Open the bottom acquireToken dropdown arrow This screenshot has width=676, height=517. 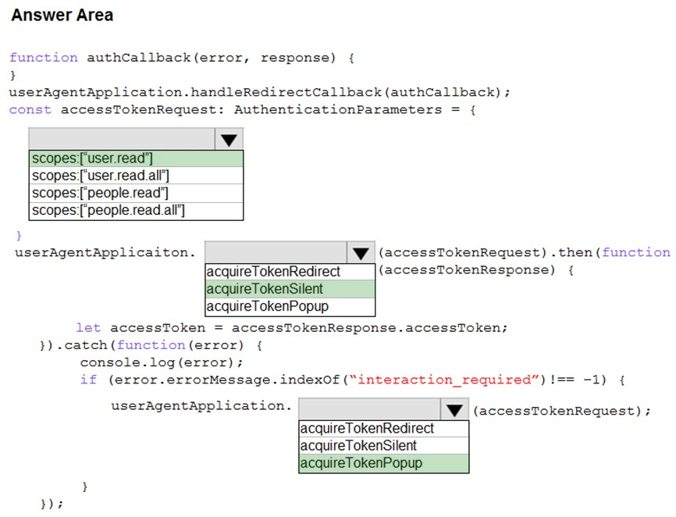(x=455, y=410)
